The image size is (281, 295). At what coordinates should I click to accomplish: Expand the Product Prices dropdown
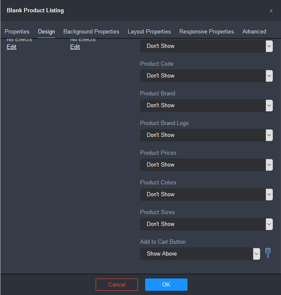pos(206,165)
